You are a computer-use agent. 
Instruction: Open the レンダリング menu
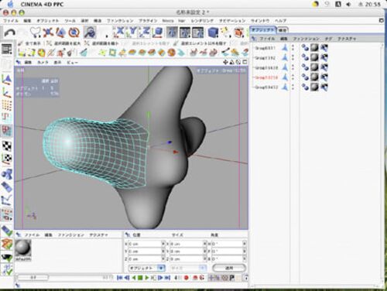(202, 21)
